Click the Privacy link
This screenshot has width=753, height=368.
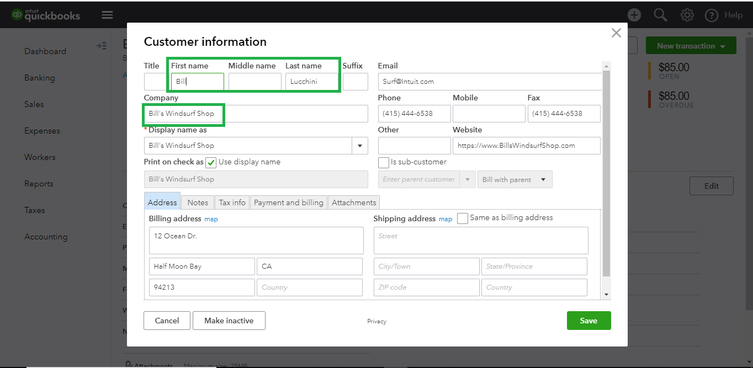(376, 321)
